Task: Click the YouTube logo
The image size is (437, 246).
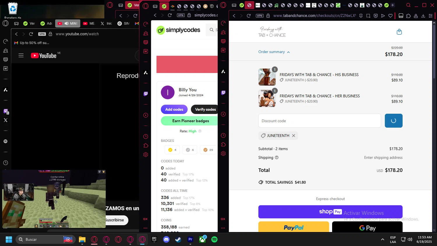Action: point(44,55)
